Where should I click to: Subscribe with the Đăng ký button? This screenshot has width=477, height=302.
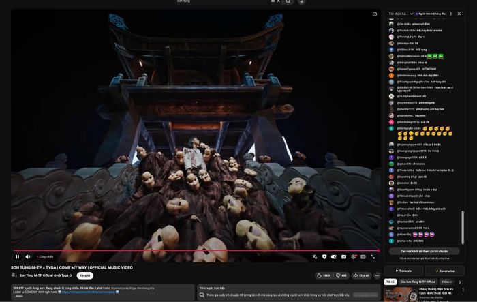pos(85,275)
